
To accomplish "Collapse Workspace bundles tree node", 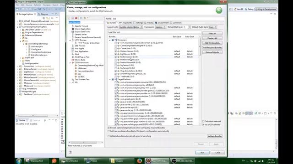I will [110, 40].
